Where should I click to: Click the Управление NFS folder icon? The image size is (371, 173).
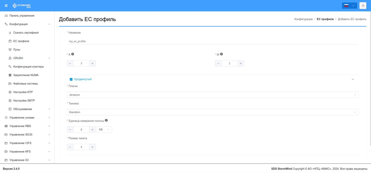6,152
